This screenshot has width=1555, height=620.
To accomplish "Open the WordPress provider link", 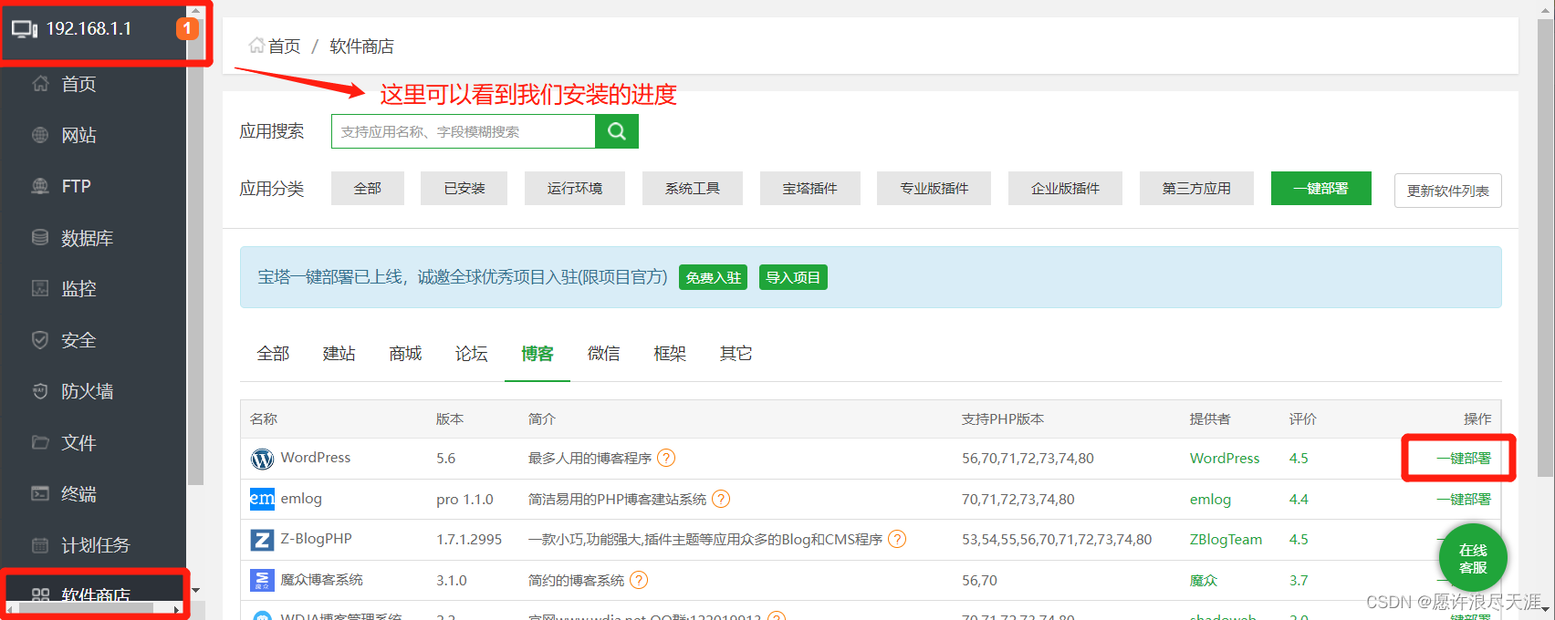I will (x=1225, y=458).
